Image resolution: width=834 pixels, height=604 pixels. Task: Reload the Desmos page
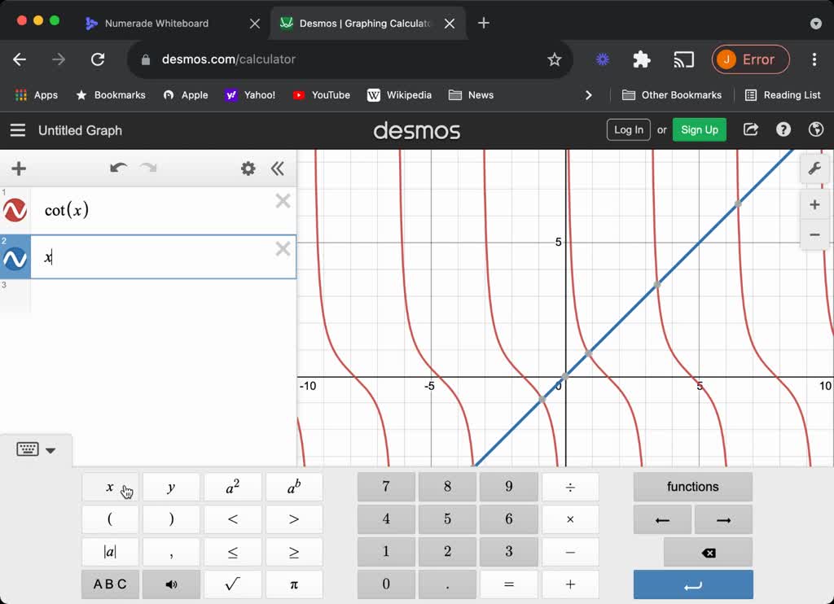click(98, 59)
